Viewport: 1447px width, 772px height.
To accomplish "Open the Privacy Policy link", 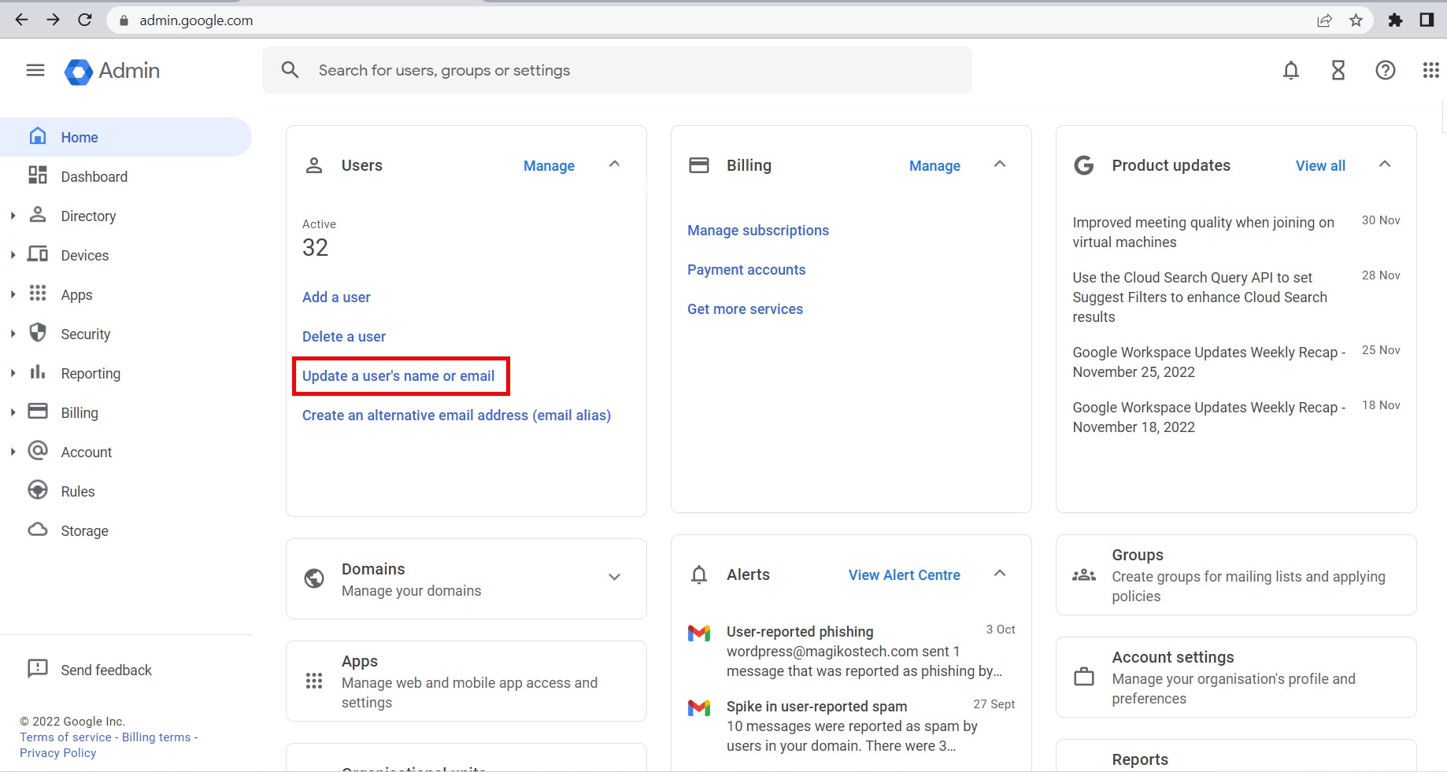I will 57,752.
